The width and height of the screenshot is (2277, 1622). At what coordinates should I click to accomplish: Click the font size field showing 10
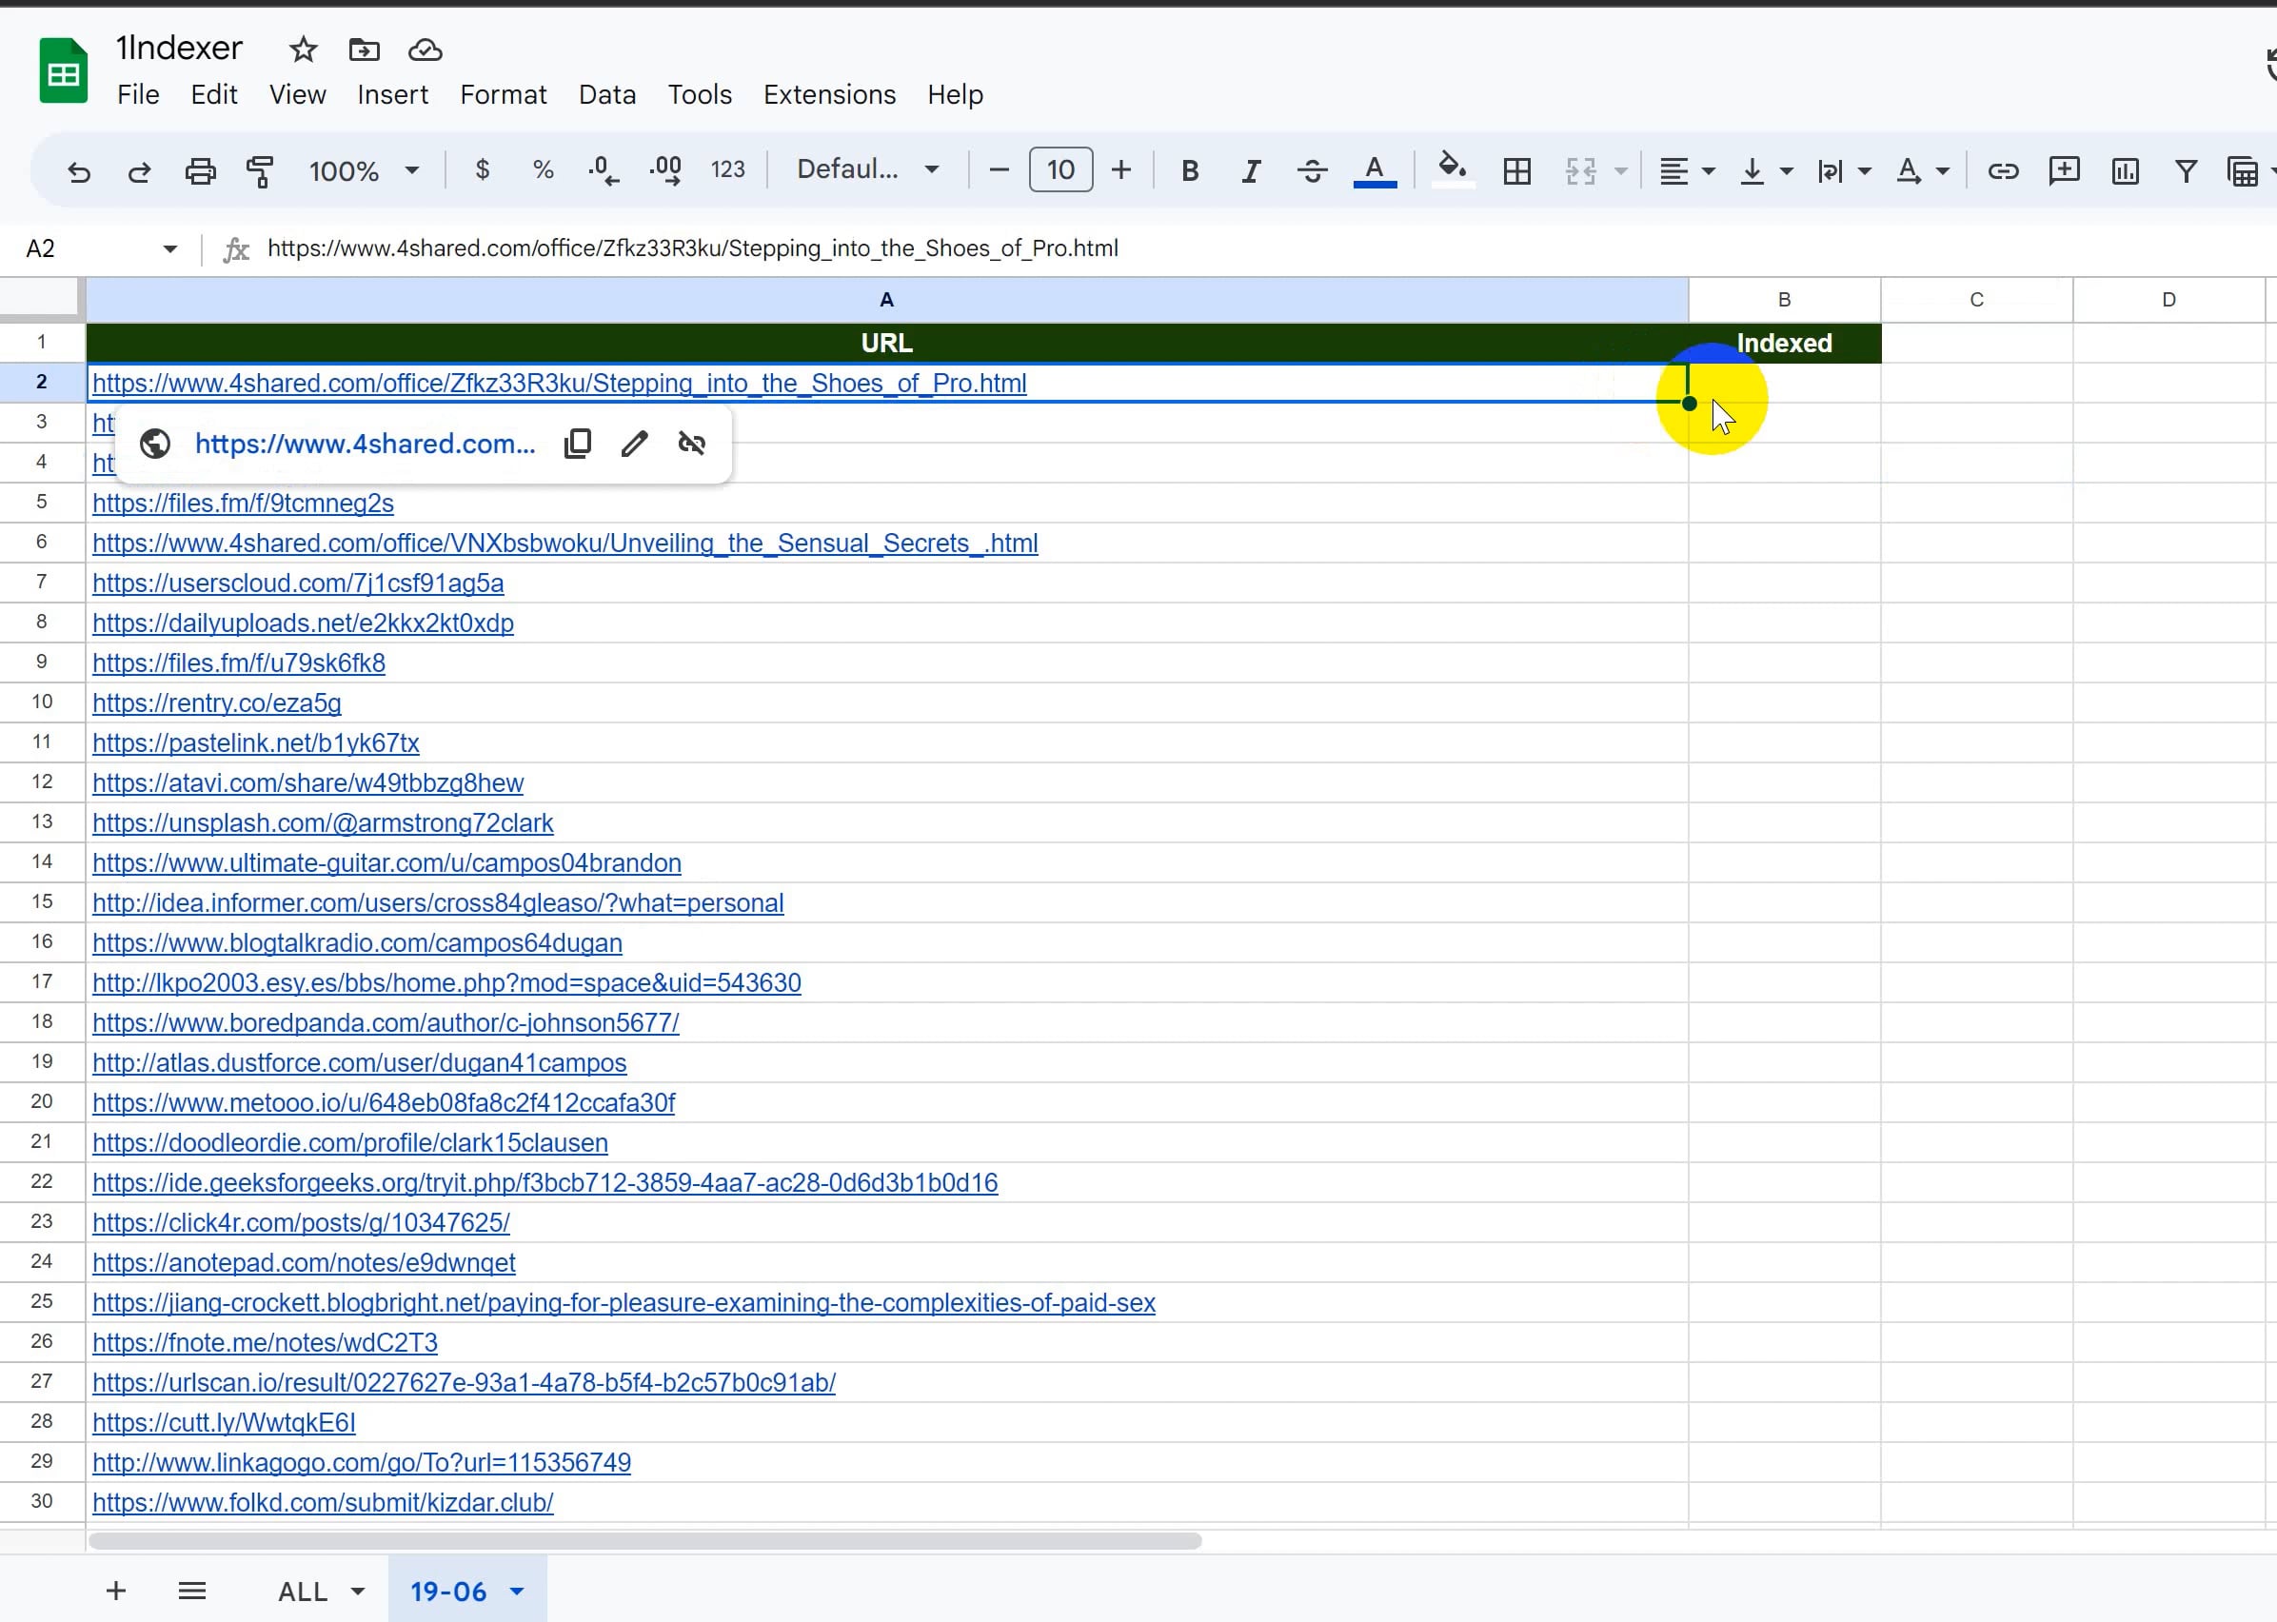1060,169
